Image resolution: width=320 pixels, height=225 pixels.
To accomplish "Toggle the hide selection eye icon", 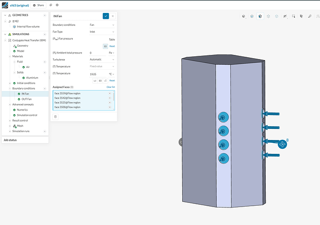I will (285, 16).
